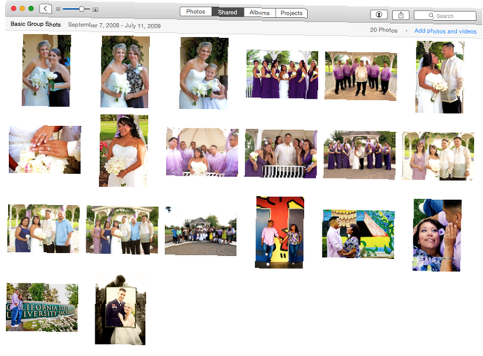Select close-up photo of hands with wedding rings
The image size is (483, 356).
pos(45,149)
